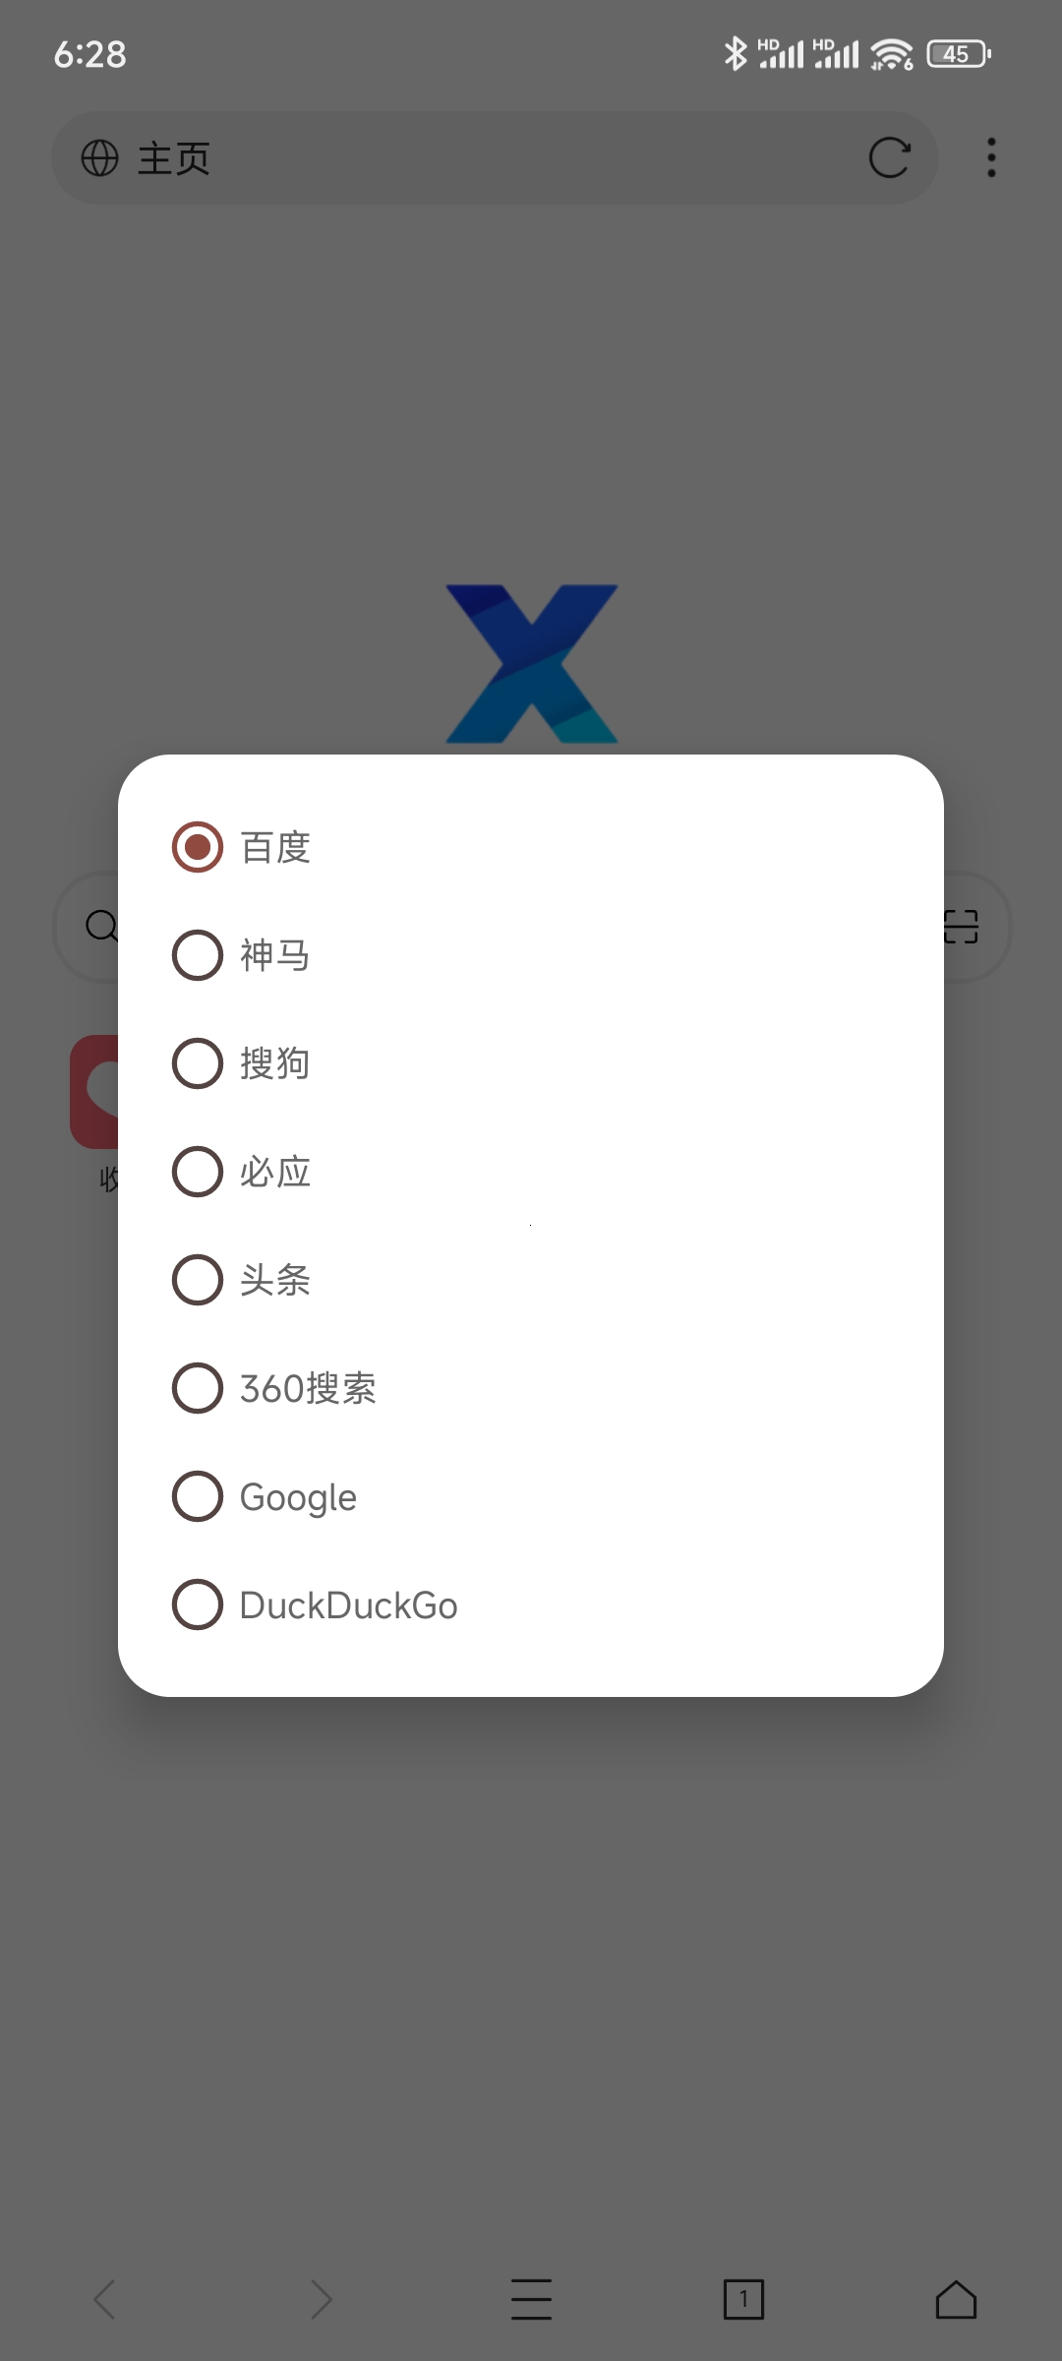Viewport: 1062px width, 2361px height.
Task: Tap the search magnifier icon
Action: 100,926
